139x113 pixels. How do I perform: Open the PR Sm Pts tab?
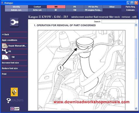click(x=93, y=7)
